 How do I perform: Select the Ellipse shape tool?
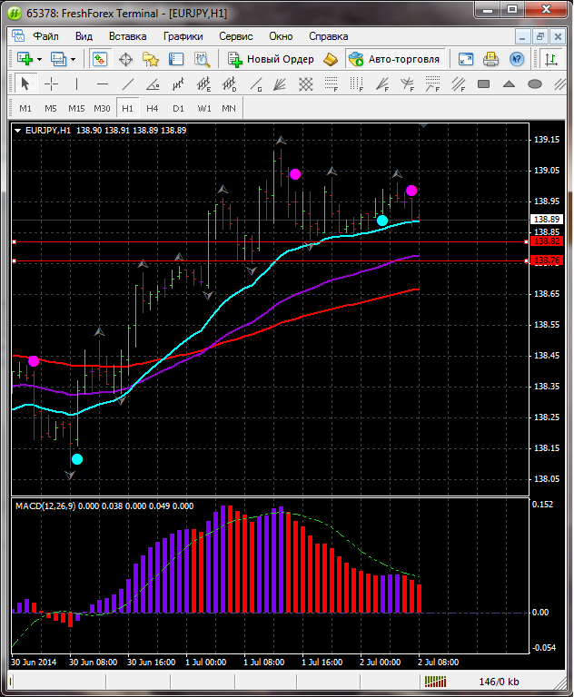click(x=535, y=83)
